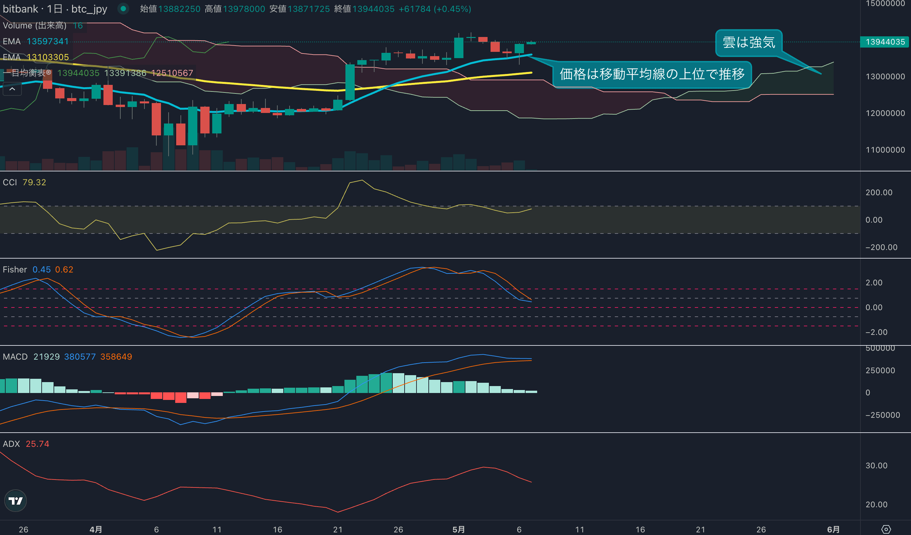Click the 6月 date on time axis
Image resolution: width=911 pixels, height=535 pixels.
click(x=833, y=529)
